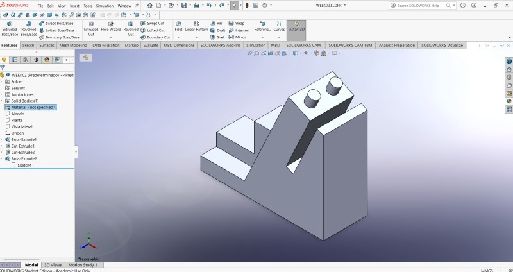Expand the Solid Bodies(1) folder
Viewport: 513px width, 272px height.
point(2,101)
